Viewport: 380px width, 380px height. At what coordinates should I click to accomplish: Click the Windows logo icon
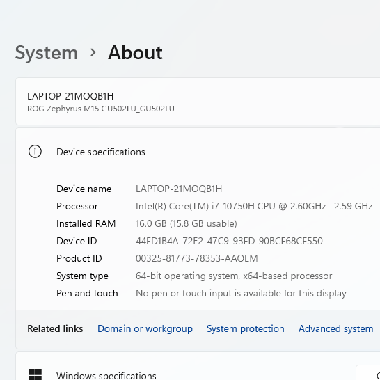pyautogui.click(x=35, y=374)
